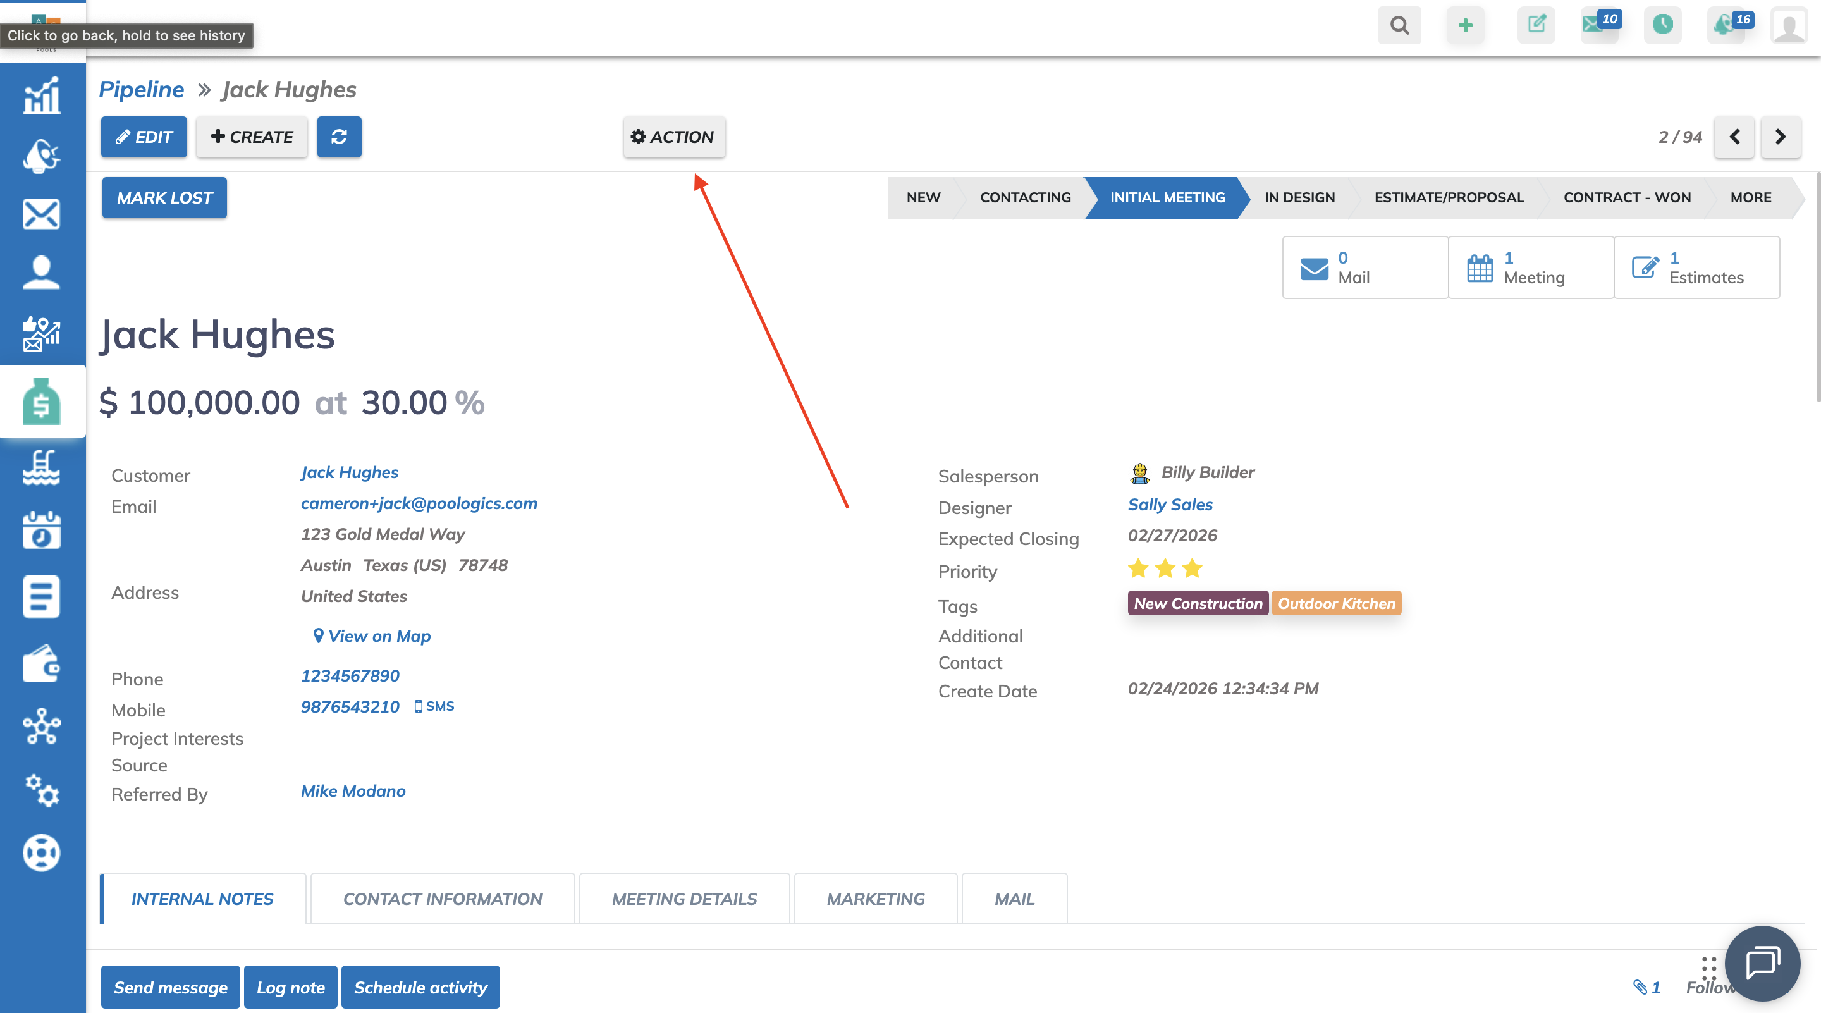Click the MARK LOST button
This screenshot has width=1821, height=1013.
pyautogui.click(x=164, y=197)
